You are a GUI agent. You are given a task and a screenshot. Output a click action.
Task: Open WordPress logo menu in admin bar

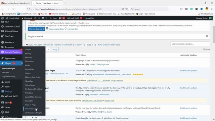click(2, 18)
